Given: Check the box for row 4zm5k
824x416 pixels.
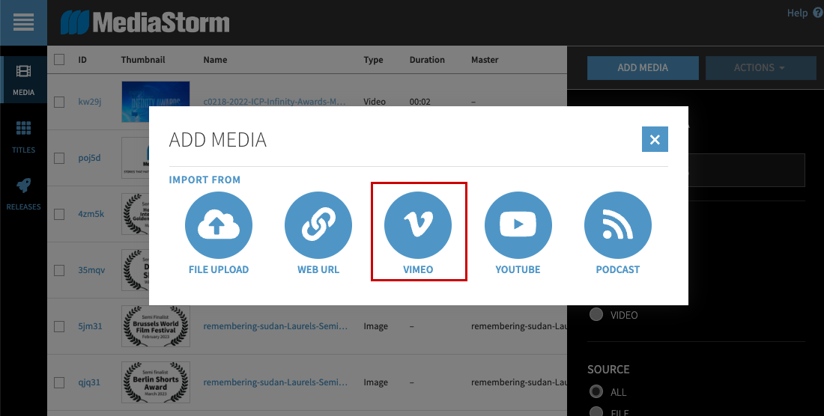Looking at the screenshot, I should click(x=59, y=214).
